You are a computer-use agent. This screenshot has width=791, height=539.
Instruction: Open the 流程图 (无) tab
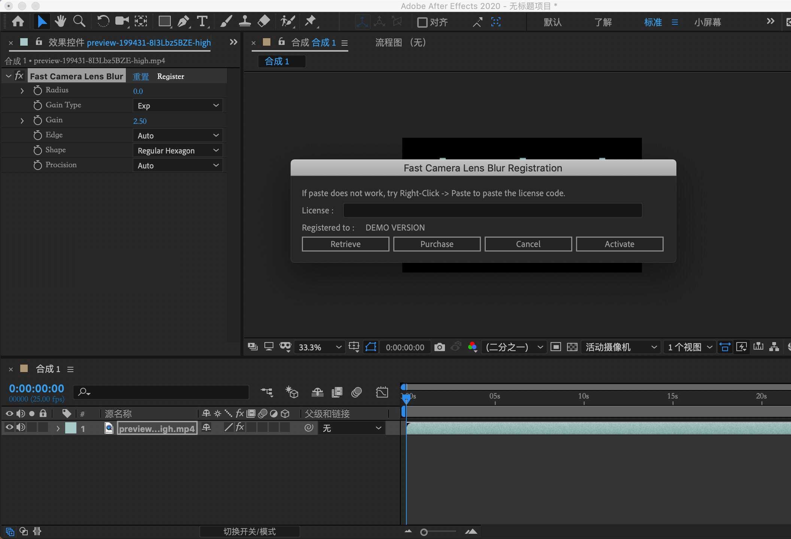pyautogui.click(x=401, y=43)
